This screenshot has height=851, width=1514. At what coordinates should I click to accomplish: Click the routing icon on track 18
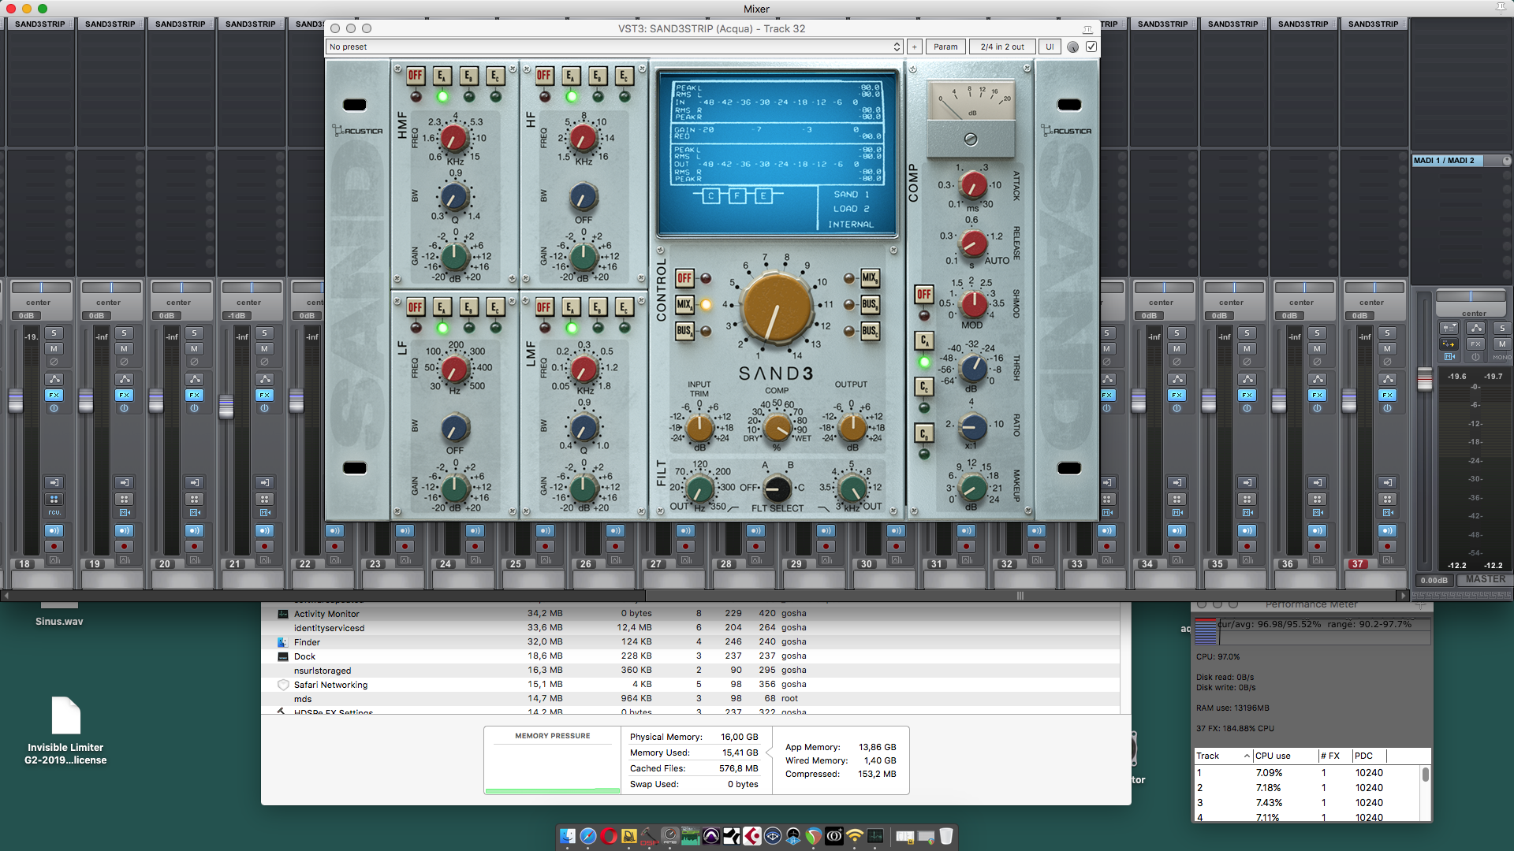coord(54,380)
